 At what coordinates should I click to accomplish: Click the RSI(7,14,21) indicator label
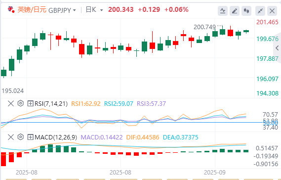click(51, 103)
